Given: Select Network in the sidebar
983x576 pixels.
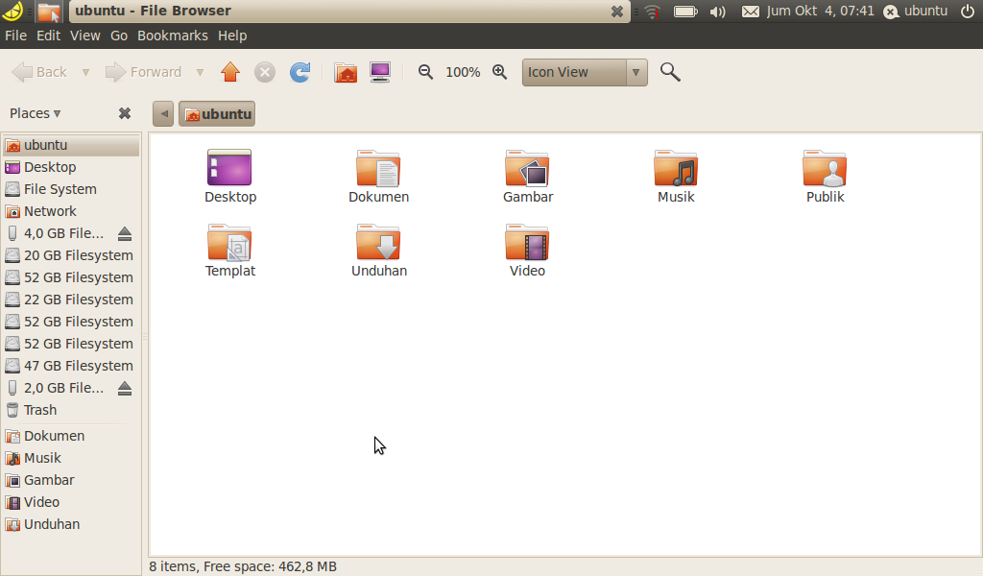Looking at the screenshot, I should (71, 211).
